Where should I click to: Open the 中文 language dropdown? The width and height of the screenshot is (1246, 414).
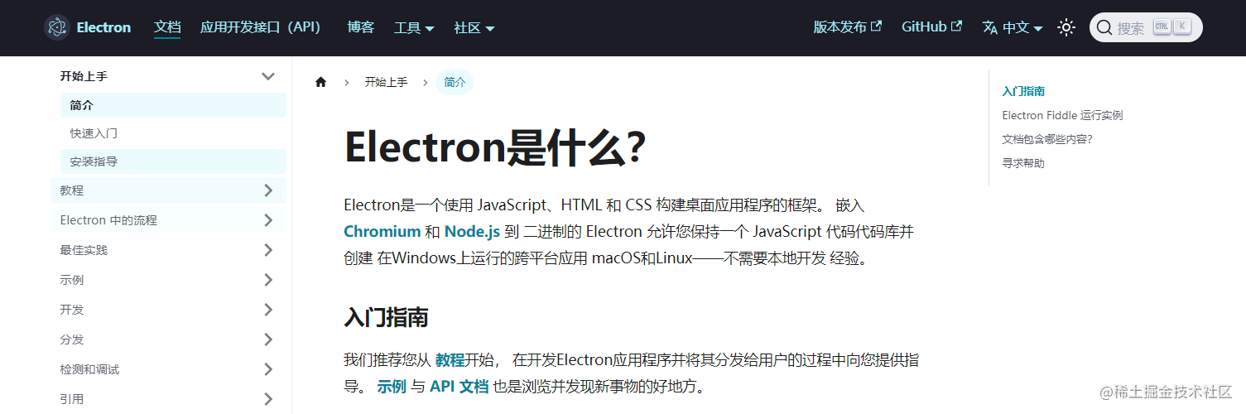1022,27
